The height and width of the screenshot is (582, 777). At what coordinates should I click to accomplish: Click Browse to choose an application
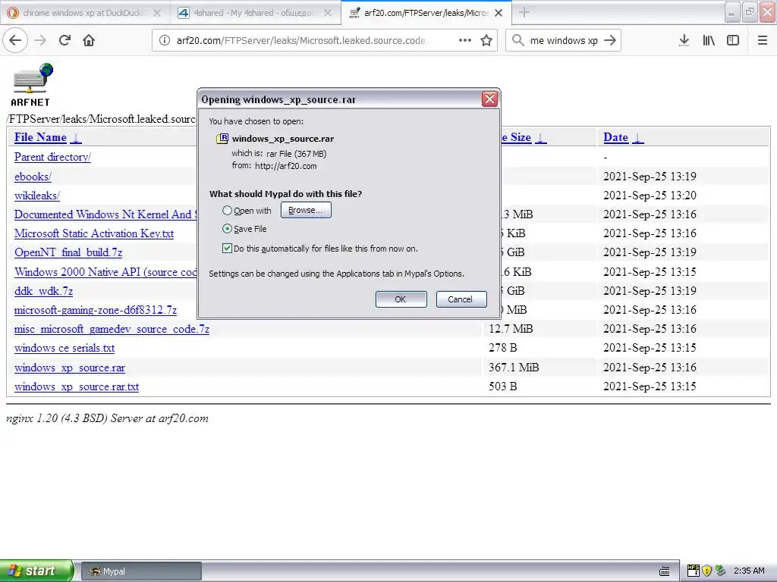306,211
